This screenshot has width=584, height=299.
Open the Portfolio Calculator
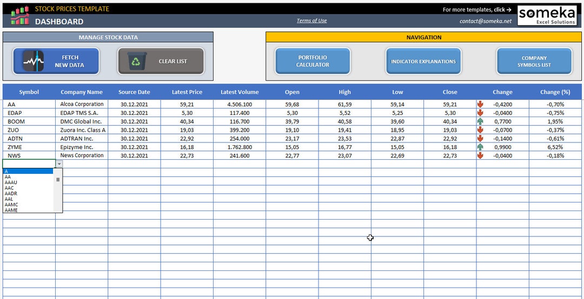(x=313, y=61)
